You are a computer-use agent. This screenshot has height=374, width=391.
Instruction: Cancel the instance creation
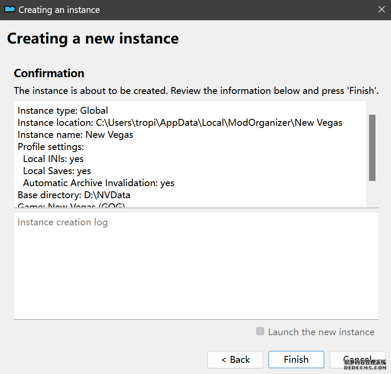coord(357,359)
